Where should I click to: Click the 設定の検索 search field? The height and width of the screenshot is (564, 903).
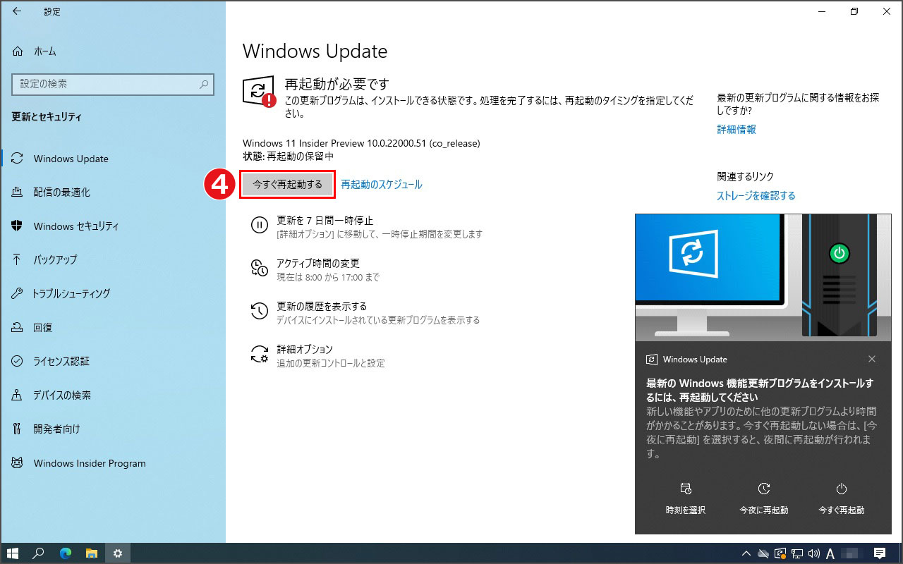(x=112, y=84)
